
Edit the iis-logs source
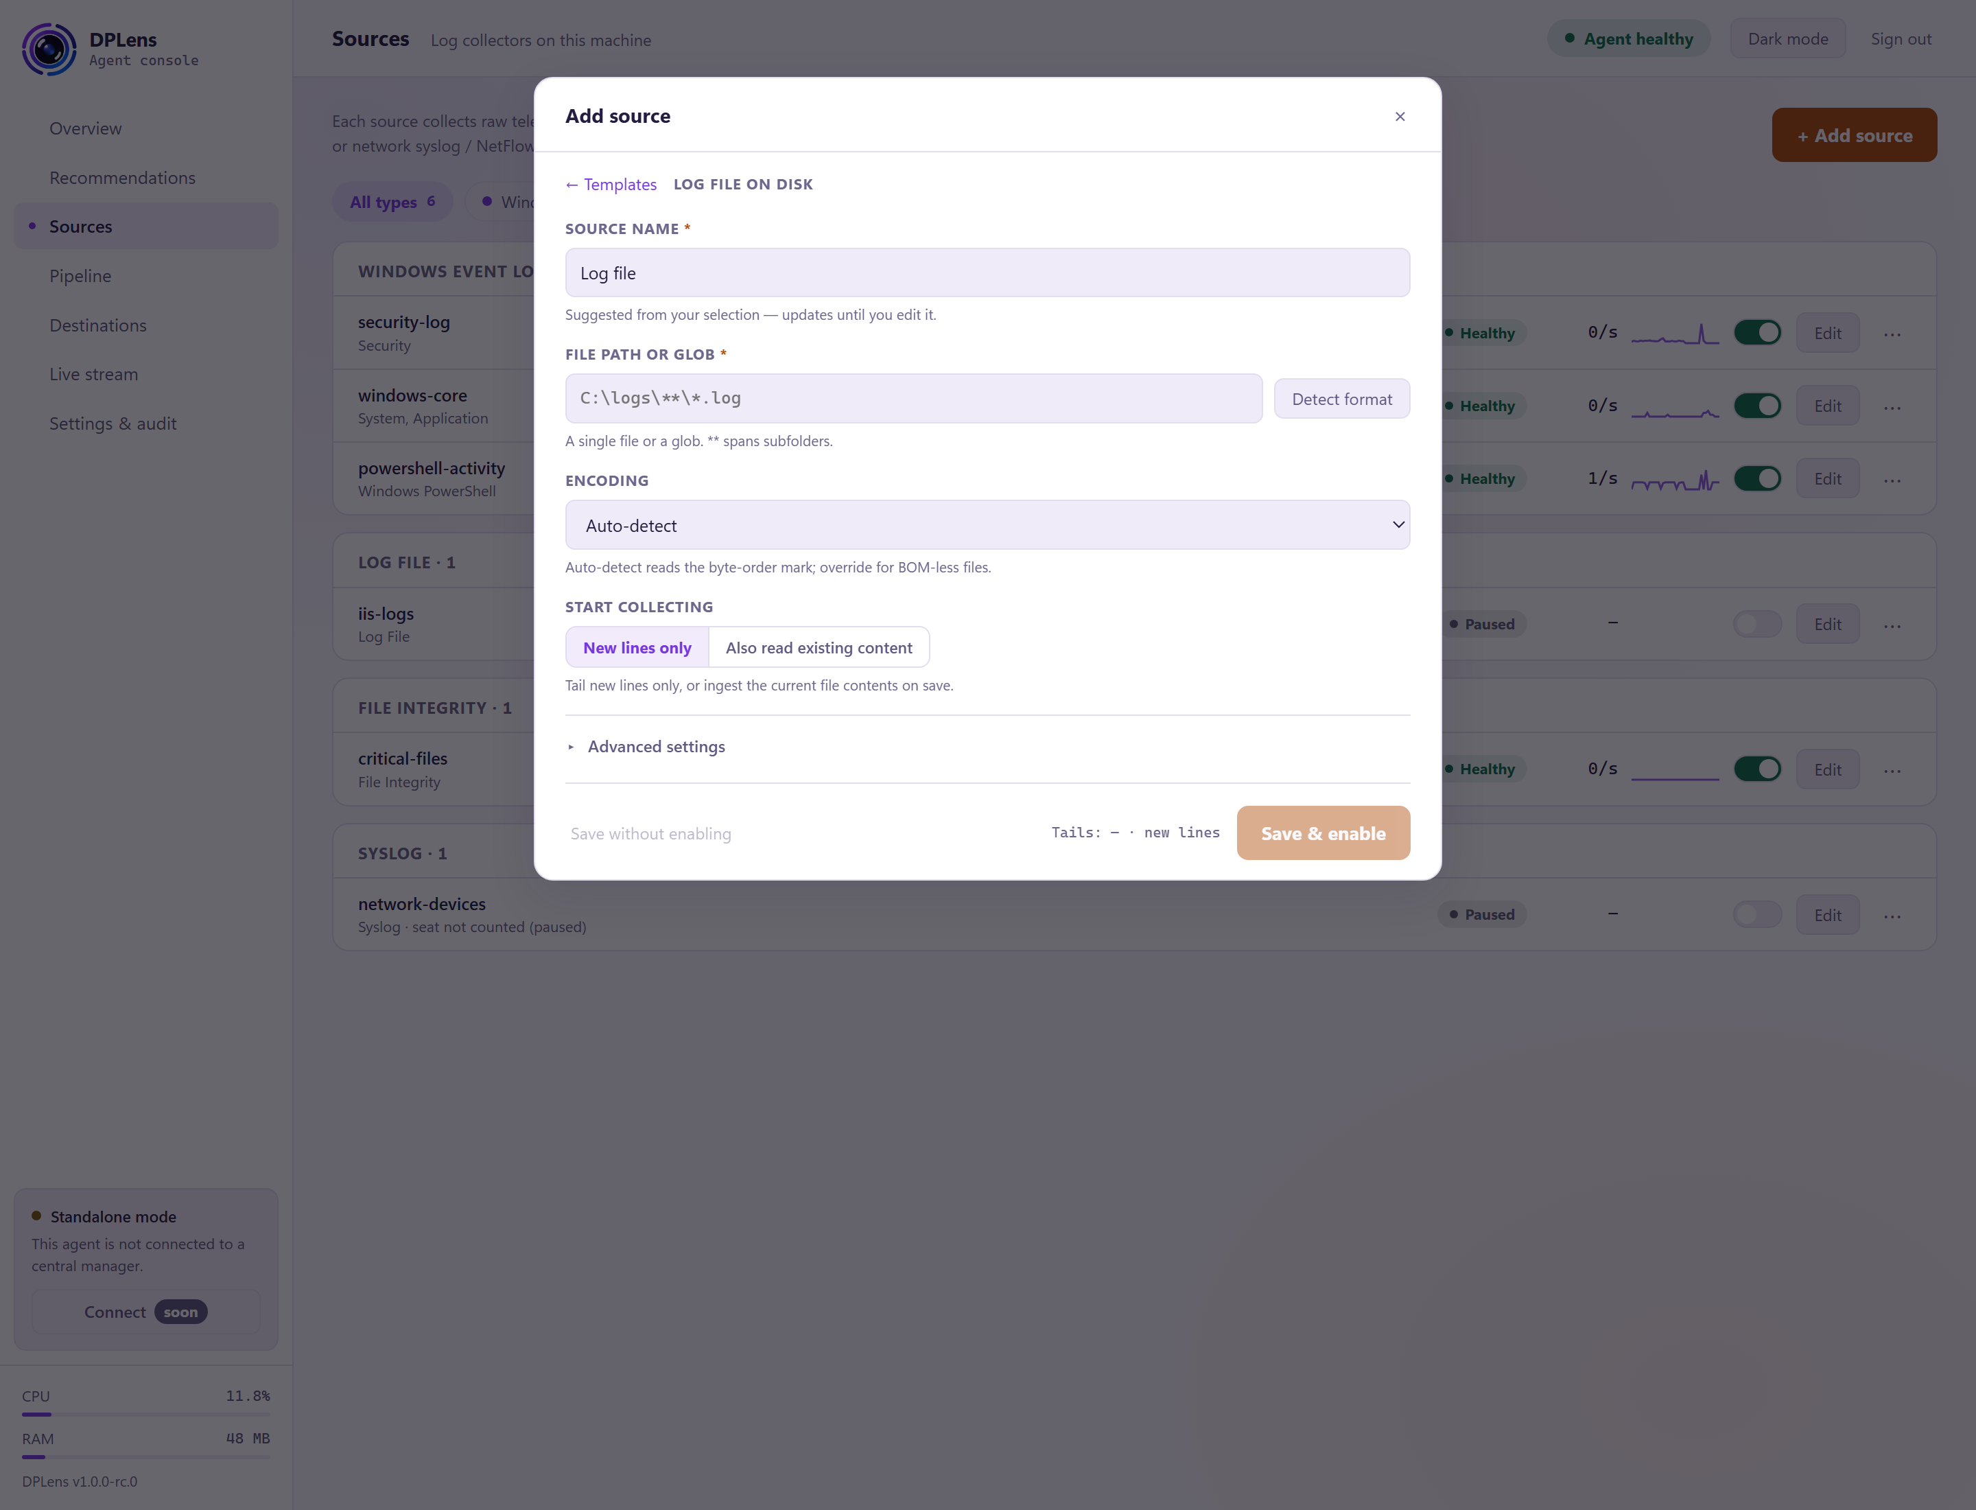[x=1828, y=625]
